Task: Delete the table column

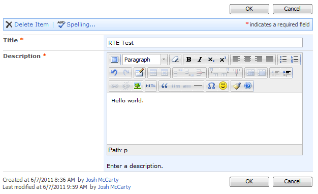Action: tap(237, 73)
